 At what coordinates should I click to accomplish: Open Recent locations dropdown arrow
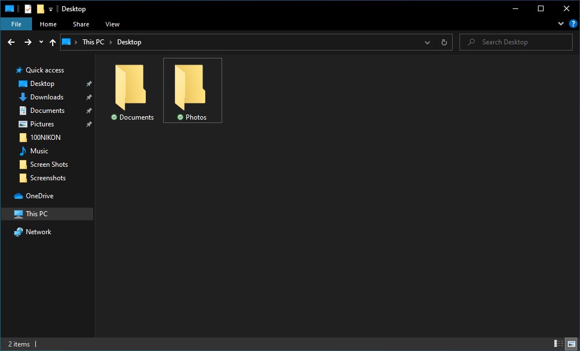pos(41,42)
